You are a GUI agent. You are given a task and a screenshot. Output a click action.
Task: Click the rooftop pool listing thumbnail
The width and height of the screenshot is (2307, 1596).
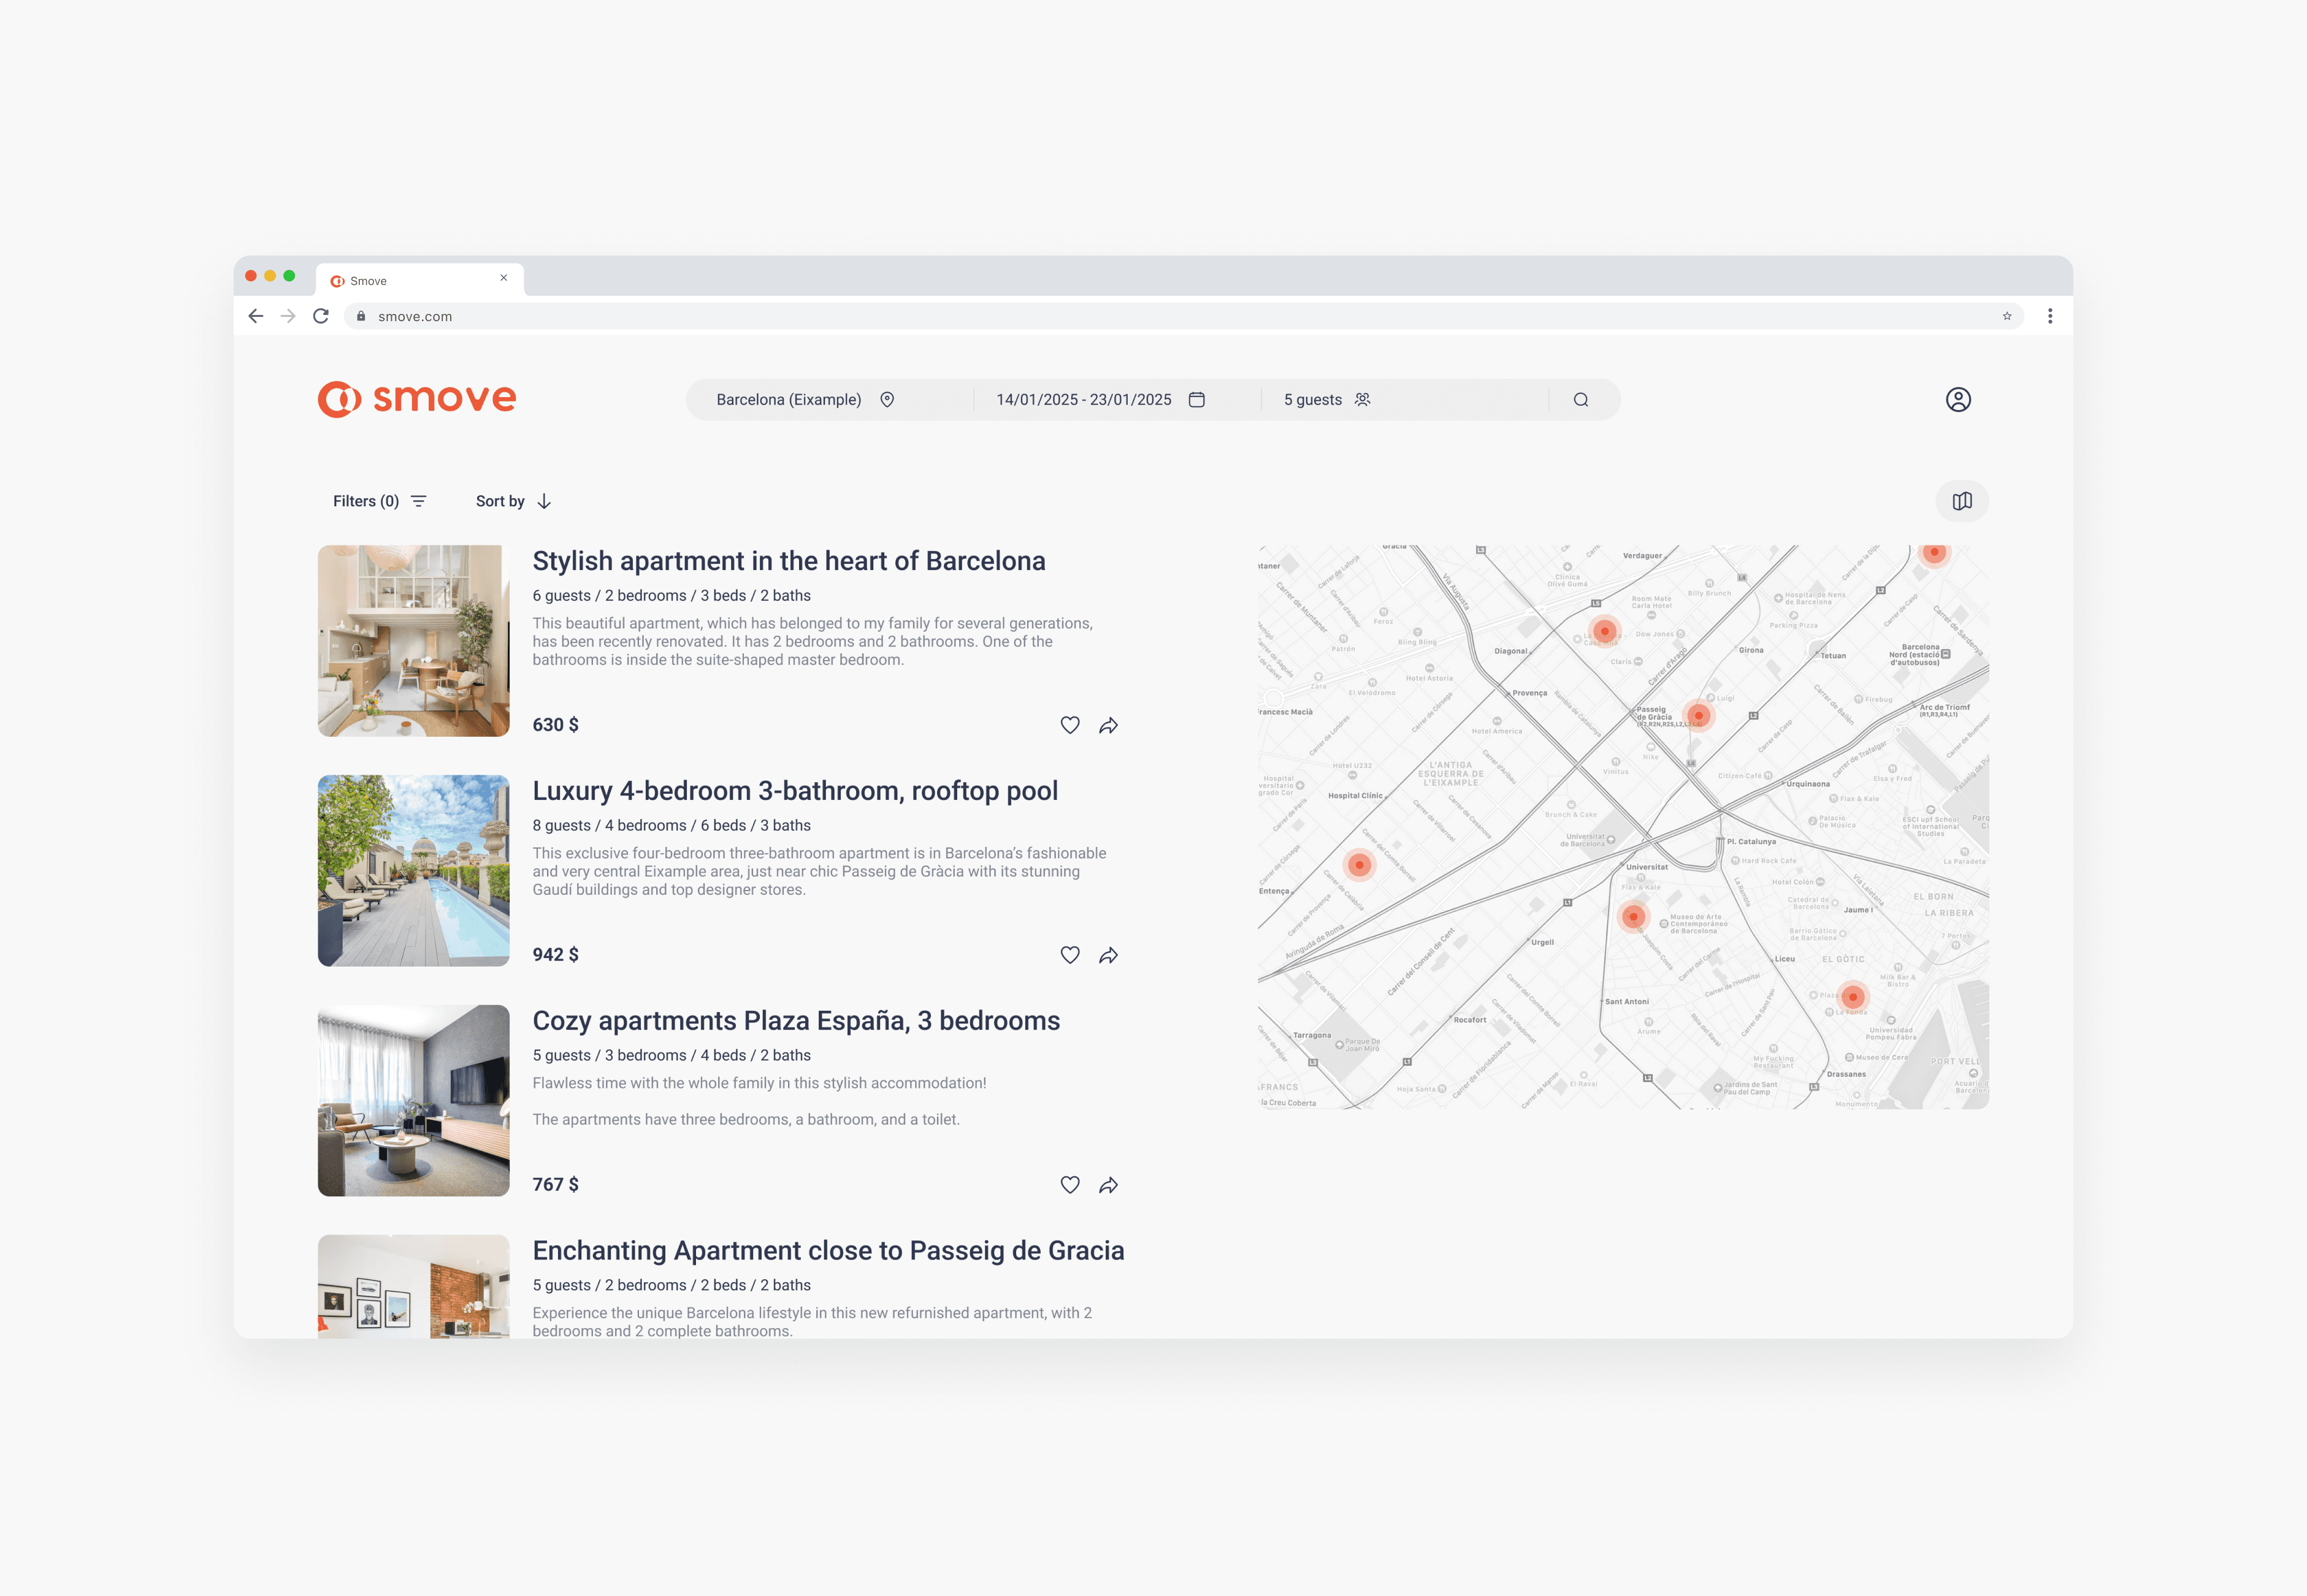[413, 871]
